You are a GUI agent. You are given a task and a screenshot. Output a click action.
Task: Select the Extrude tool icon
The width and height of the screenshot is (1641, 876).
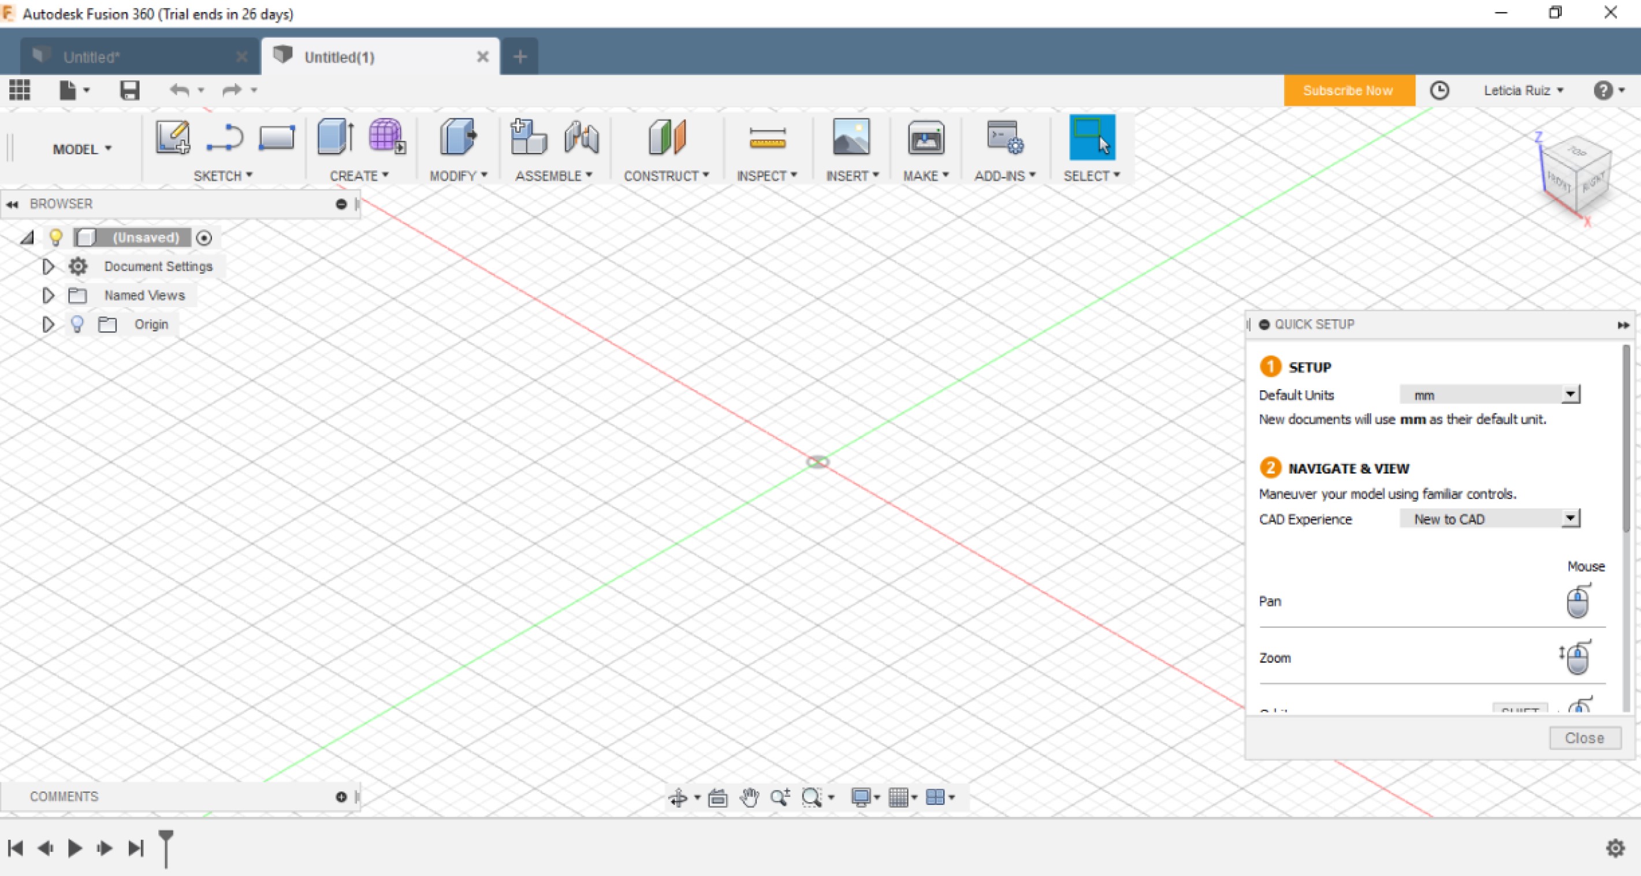pyautogui.click(x=335, y=136)
